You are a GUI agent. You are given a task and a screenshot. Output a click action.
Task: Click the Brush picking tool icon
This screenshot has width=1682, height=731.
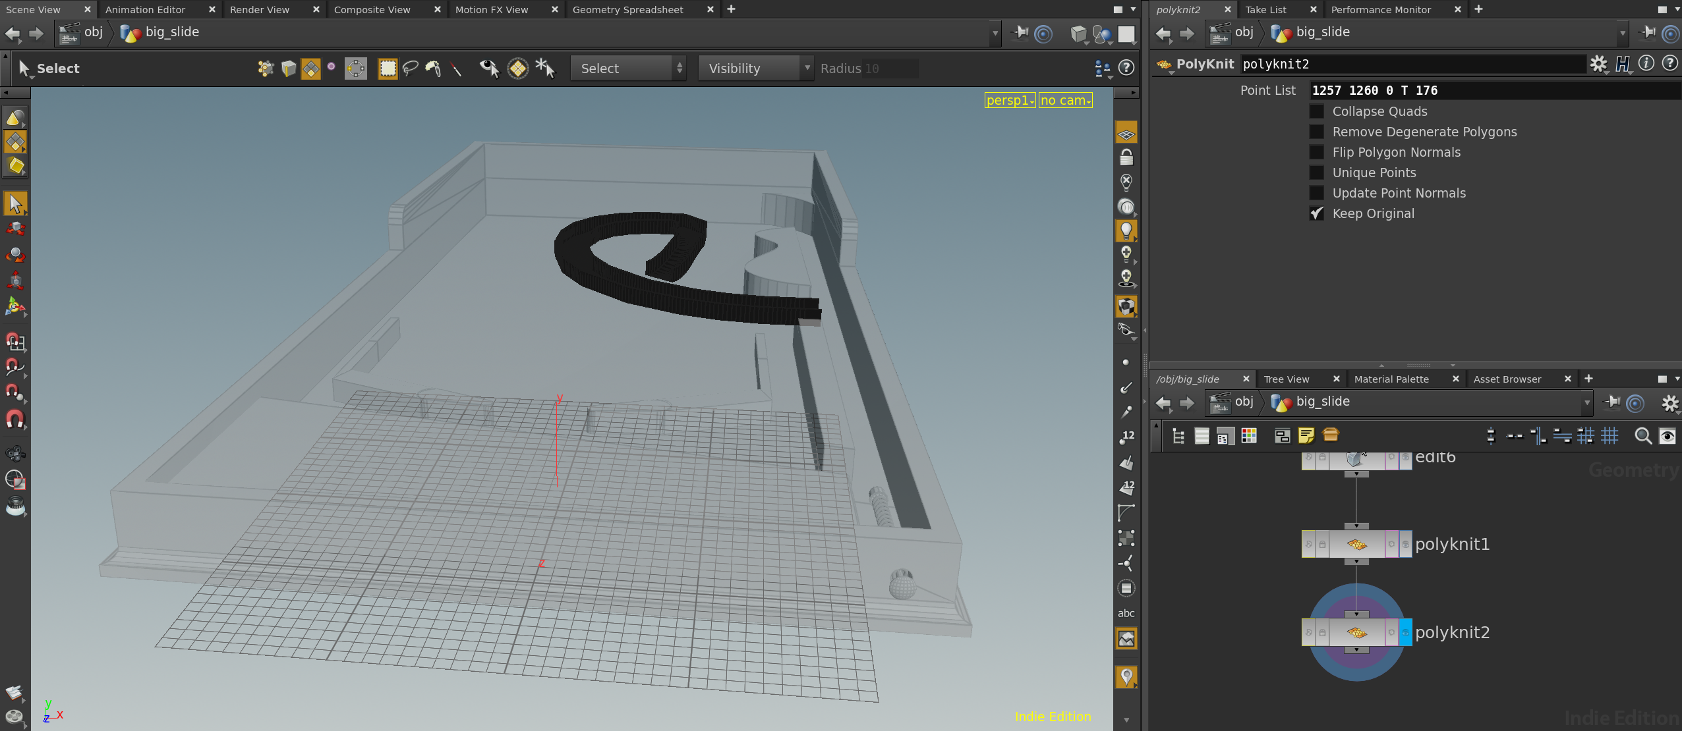pyautogui.click(x=432, y=68)
